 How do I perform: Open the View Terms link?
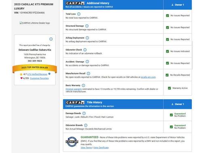tap(86, 148)
